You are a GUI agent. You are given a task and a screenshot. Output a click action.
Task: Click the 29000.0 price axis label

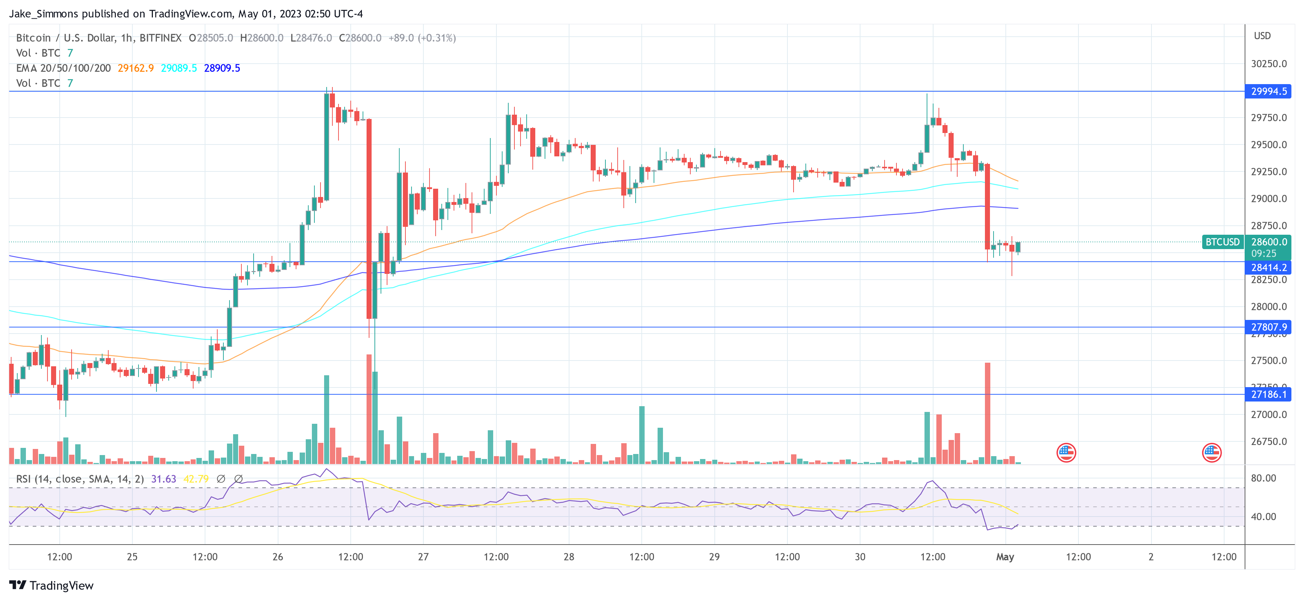1268,199
